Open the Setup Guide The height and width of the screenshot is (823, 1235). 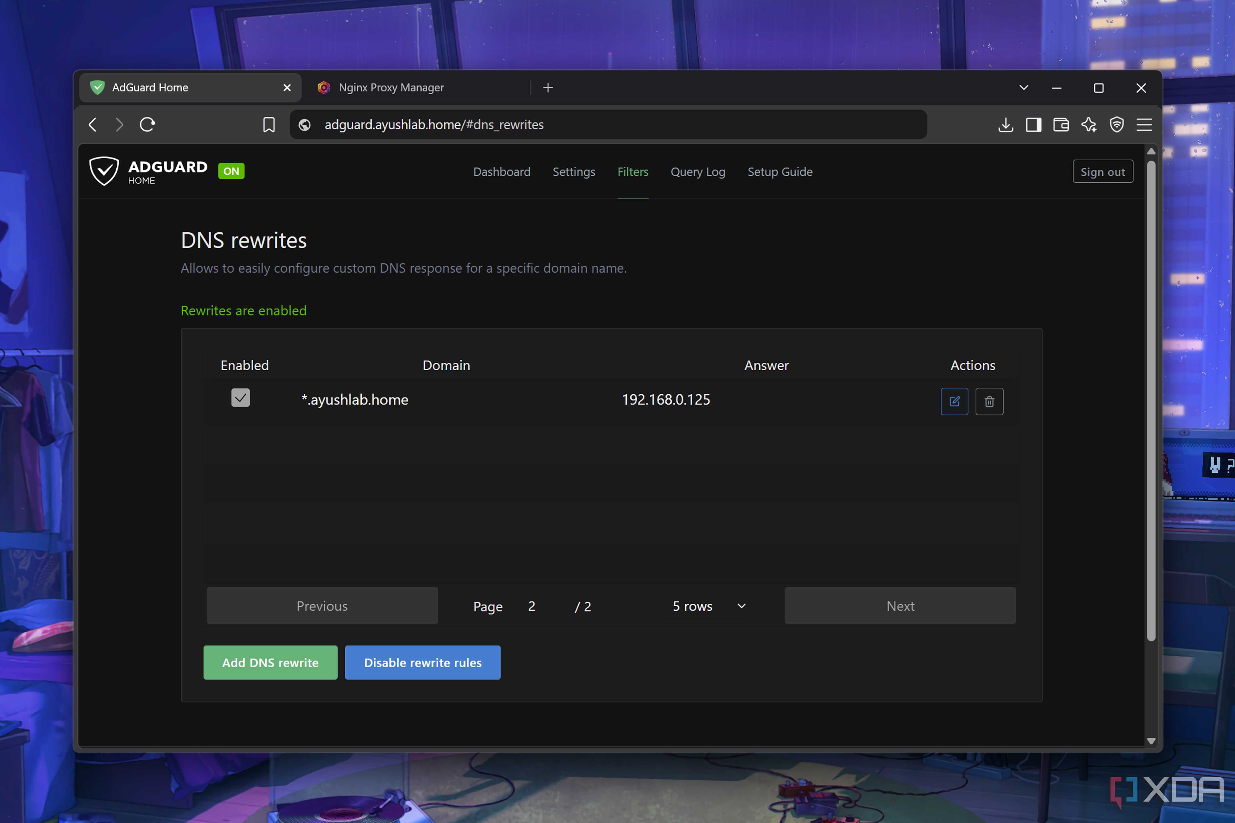point(780,172)
